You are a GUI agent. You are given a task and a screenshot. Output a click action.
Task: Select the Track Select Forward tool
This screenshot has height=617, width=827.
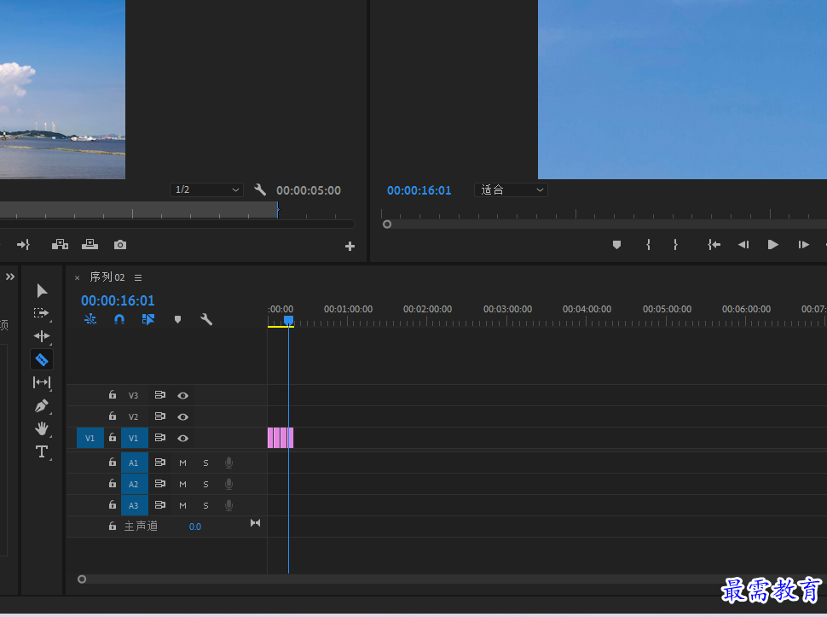[41, 313]
